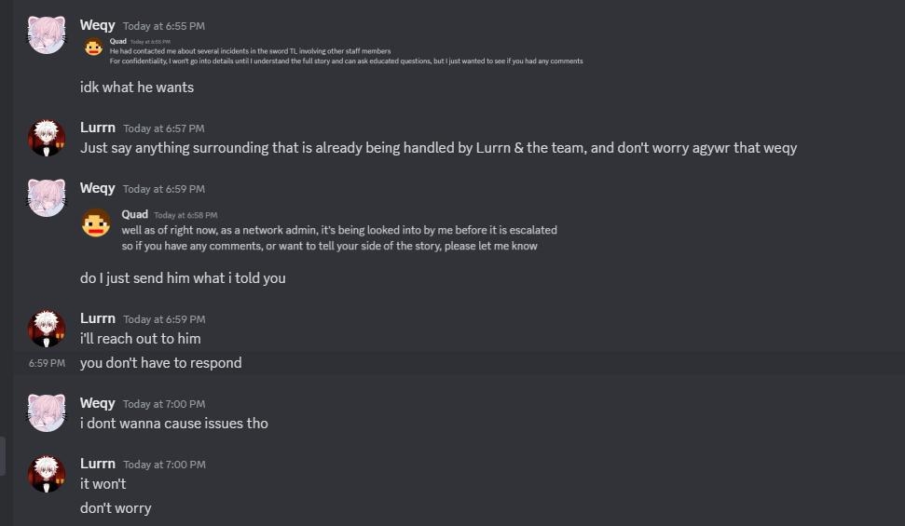Viewport: 905px width, 526px height.
Task: Click Lurrn's username on the 7:00 PM message
Action: click(98, 464)
